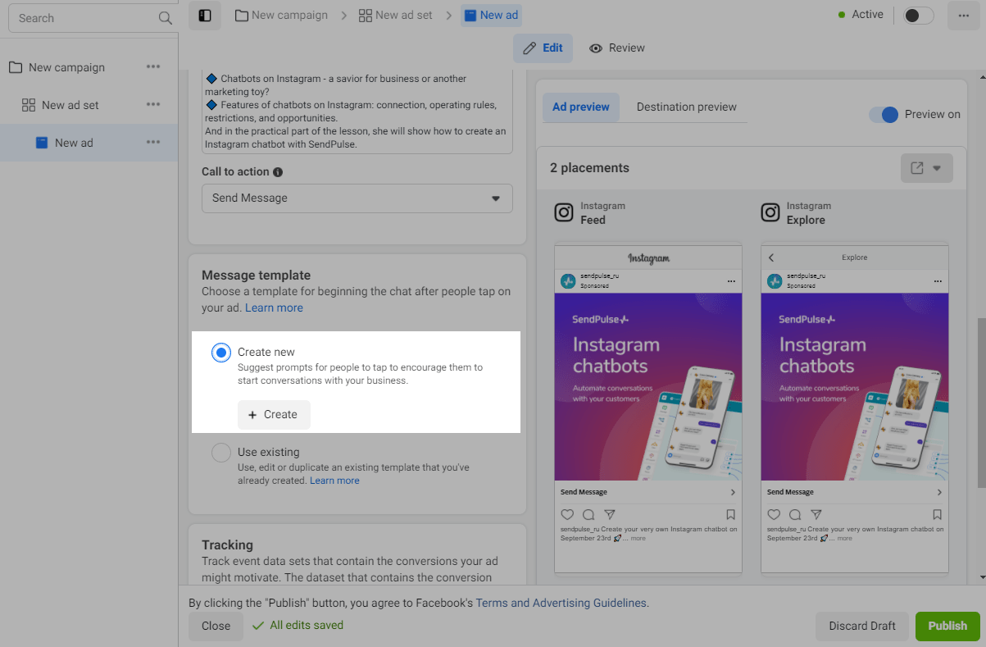Viewport: 986px width, 647px height.
Task: Open the Send Message call-to-action dropdown
Action: [357, 198]
